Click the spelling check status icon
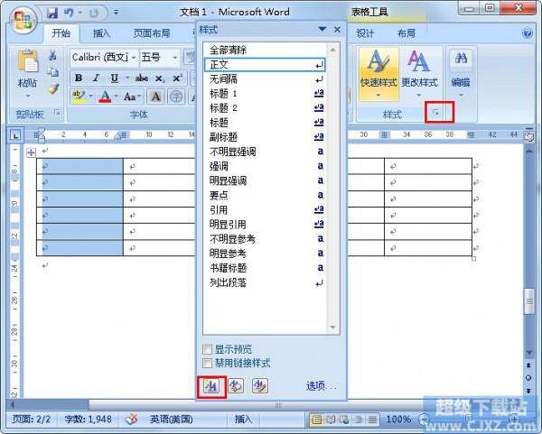Screen dimensions: 542x434 pyautogui.click(x=131, y=420)
